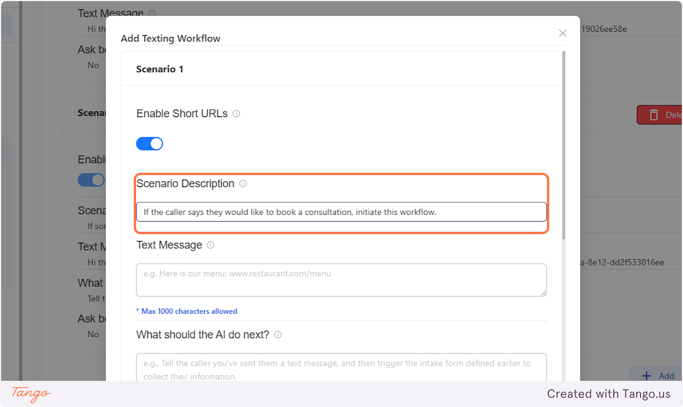Viewport: 683px width, 407px height.
Task: Focus the Scenario Description input field
Action: point(340,211)
